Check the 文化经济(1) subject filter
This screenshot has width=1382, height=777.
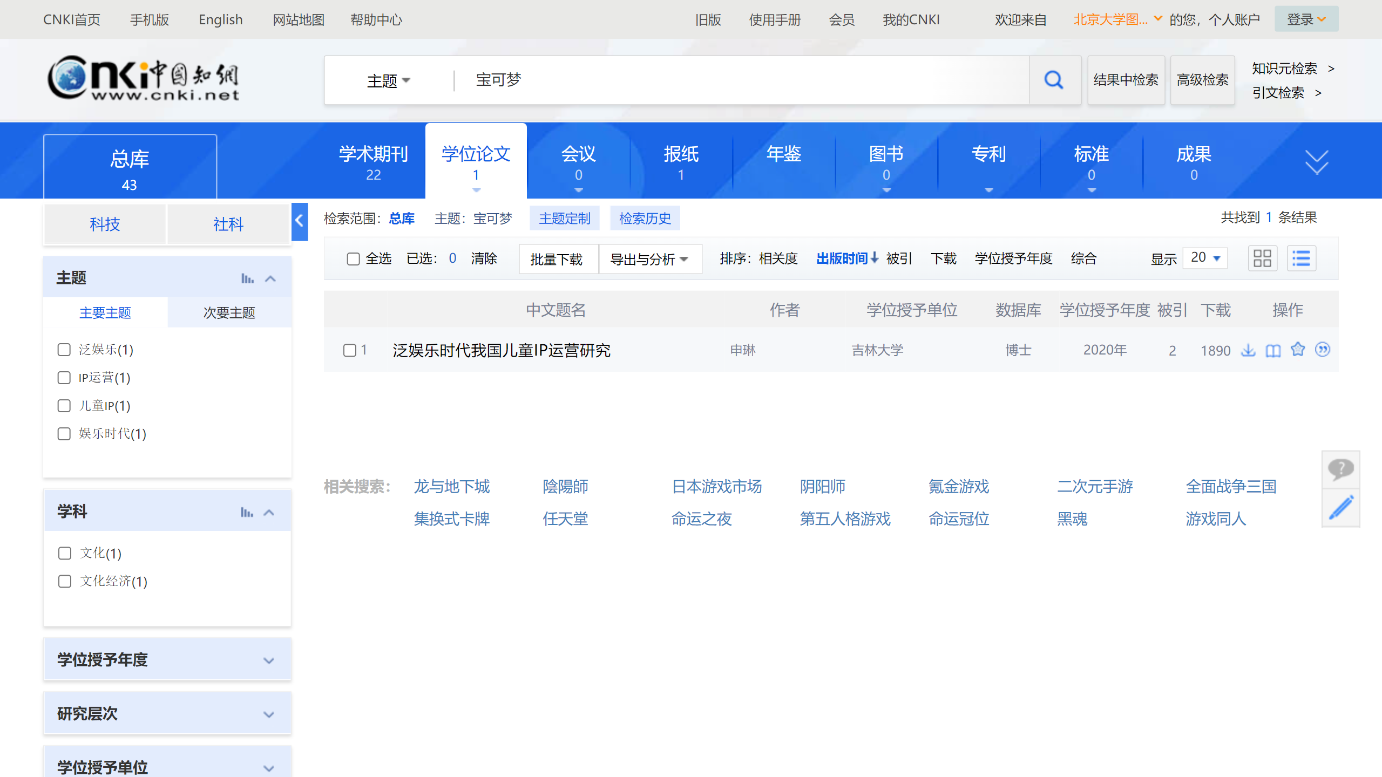(64, 581)
